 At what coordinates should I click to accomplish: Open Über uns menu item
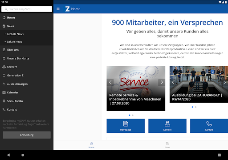coord(27,50)
